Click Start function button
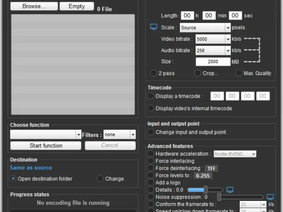This screenshot has width=283, height=212. coord(46,146)
